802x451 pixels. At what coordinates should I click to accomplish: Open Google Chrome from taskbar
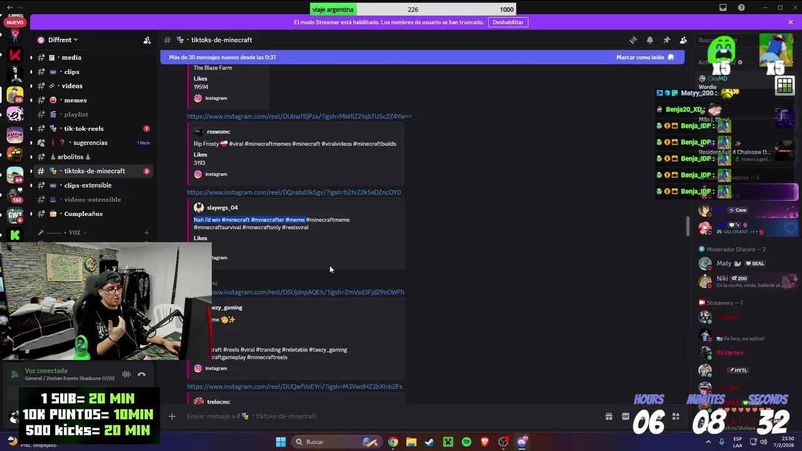tap(393, 442)
